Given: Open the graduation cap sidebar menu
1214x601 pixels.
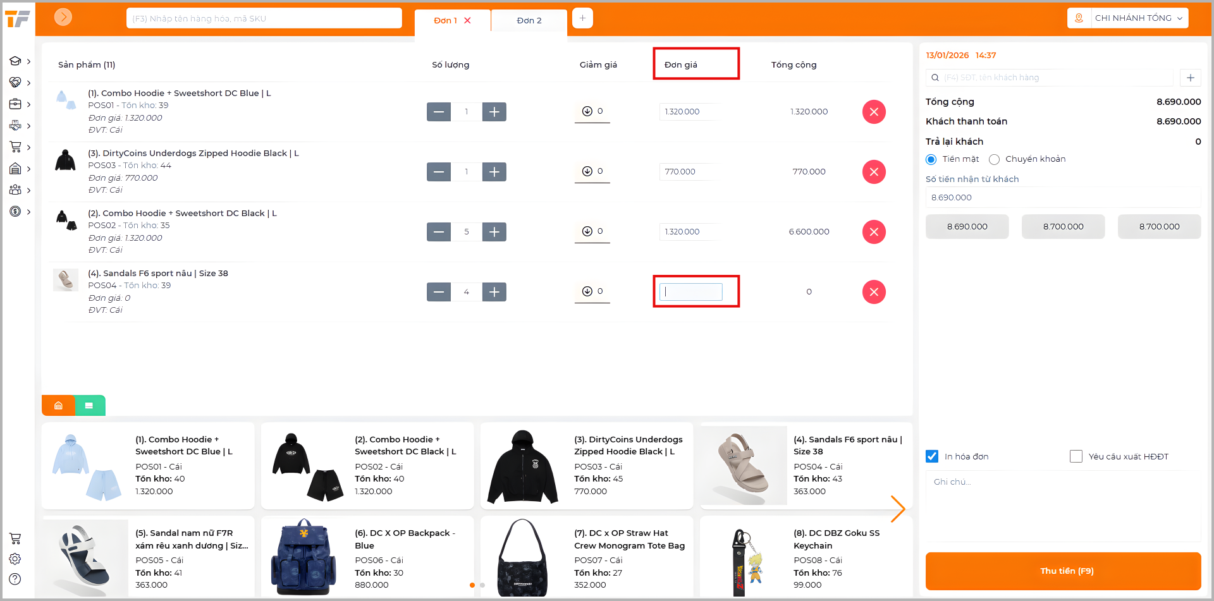Looking at the screenshot, I should pos(16,61).
